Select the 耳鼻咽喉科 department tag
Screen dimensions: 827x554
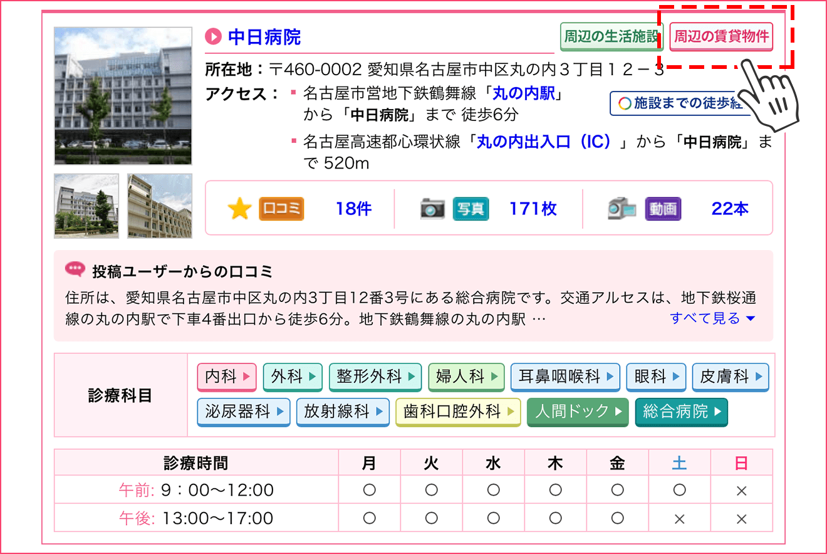565,377
